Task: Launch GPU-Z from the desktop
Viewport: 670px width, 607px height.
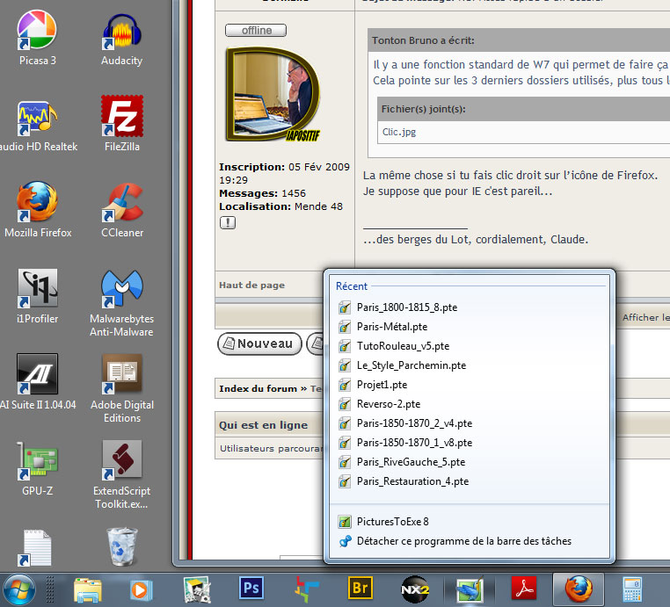Action: (x=37, y=462)
